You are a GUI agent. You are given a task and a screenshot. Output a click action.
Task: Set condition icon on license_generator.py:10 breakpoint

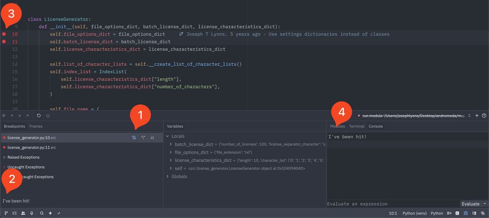[x=143, y=138]
